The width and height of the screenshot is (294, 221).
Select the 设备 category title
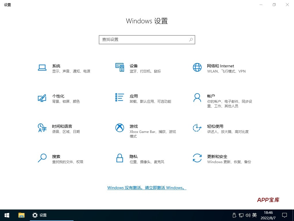(134, 66)
